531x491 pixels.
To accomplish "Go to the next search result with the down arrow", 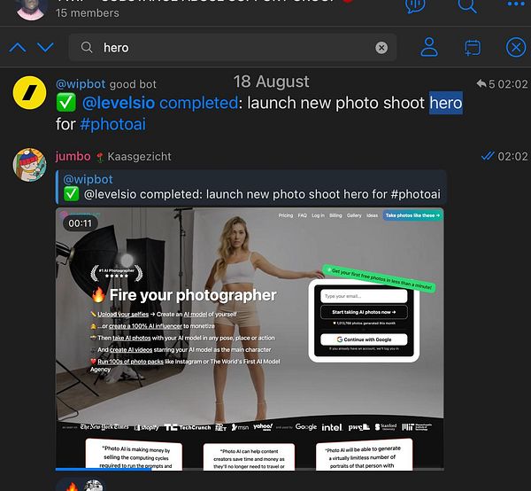I will point(45,48).
